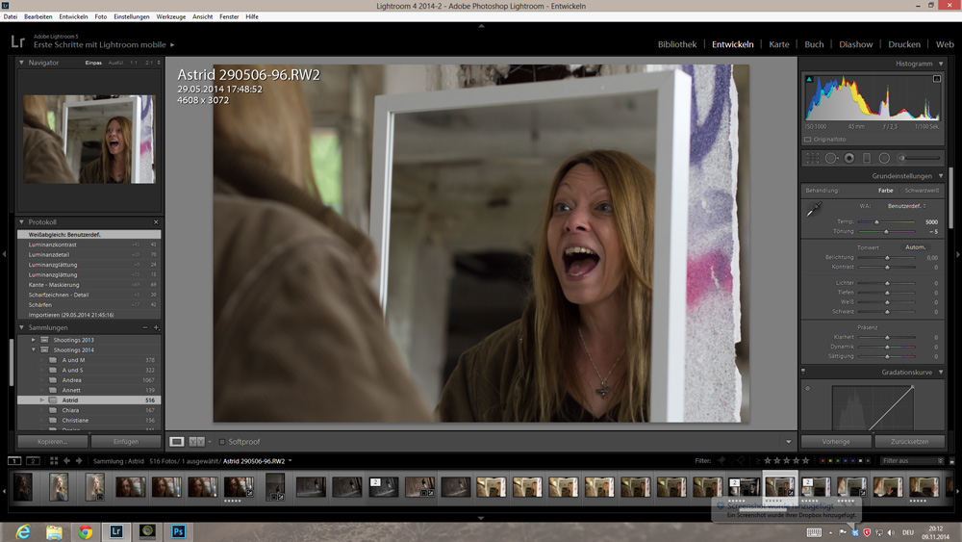
Task: Open the WA Benutzerdef. white balance dropdown
Action: point(906,206)
